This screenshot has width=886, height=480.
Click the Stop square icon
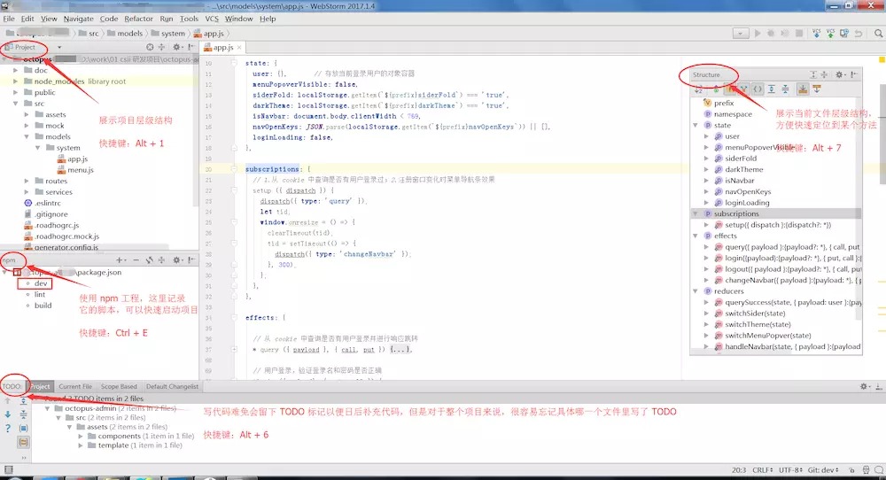pyautogui.click(x=799, y=34)
